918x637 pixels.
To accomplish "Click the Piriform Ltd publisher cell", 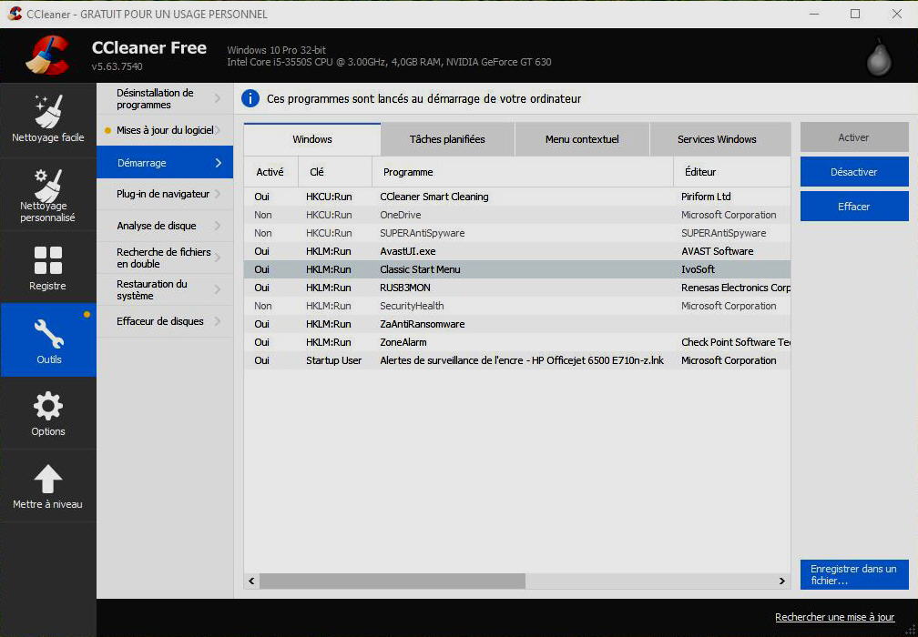I will [x=706, y=197].
